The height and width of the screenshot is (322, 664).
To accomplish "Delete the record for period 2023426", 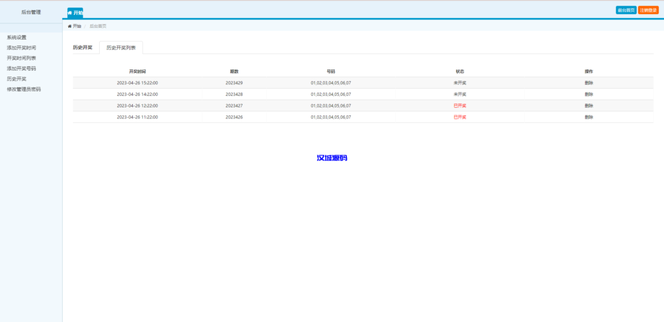I will click(x=589, y=117).
